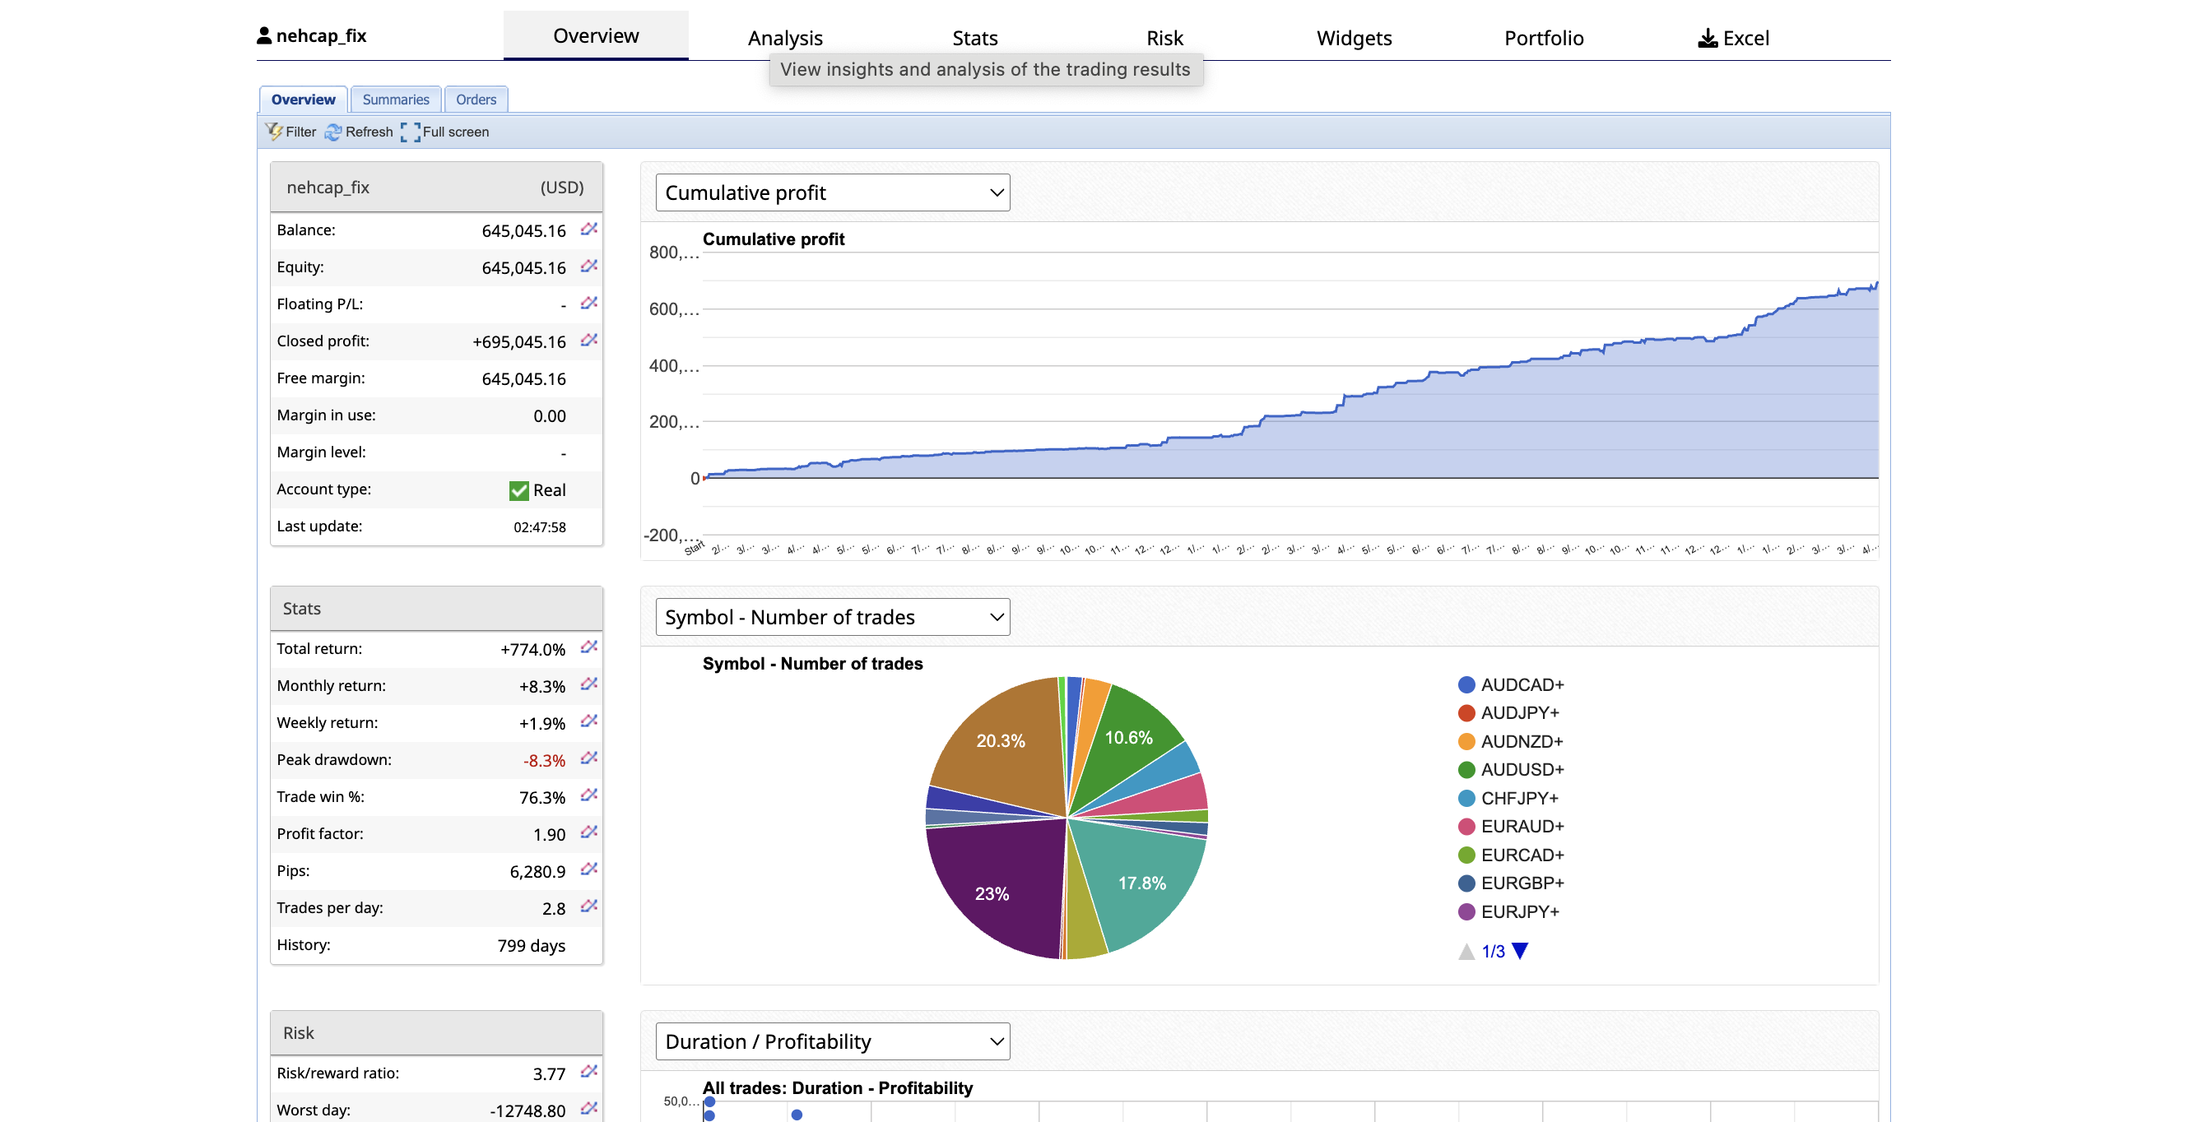This screenshot has height=1122, width=2212.
Task: Click chart icon beside Peak drawdown
Action: tap(588, 758)
